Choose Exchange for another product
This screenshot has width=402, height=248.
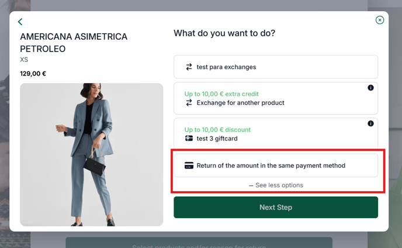pos(276,98)
